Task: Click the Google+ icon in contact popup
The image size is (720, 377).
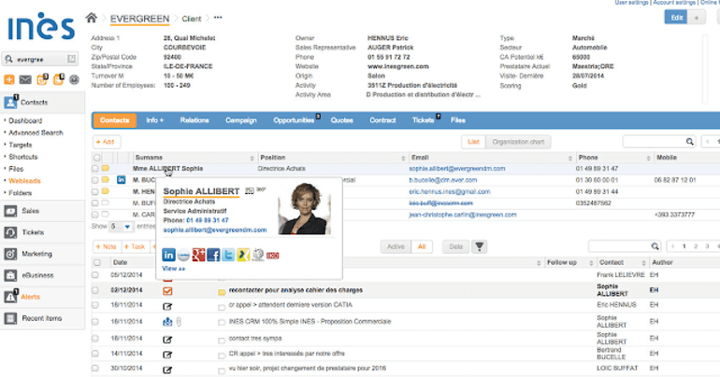Action: [198, 255]
